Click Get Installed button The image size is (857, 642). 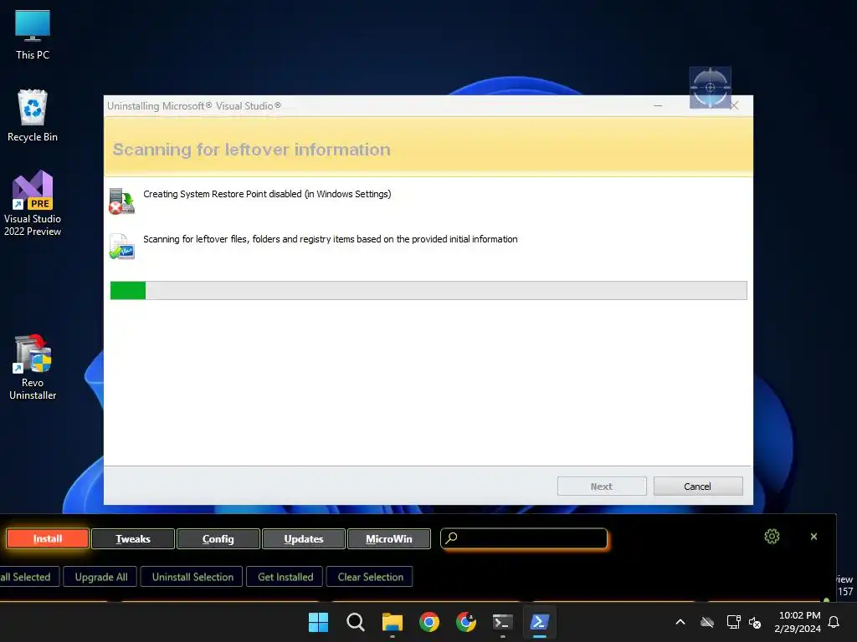285,577
